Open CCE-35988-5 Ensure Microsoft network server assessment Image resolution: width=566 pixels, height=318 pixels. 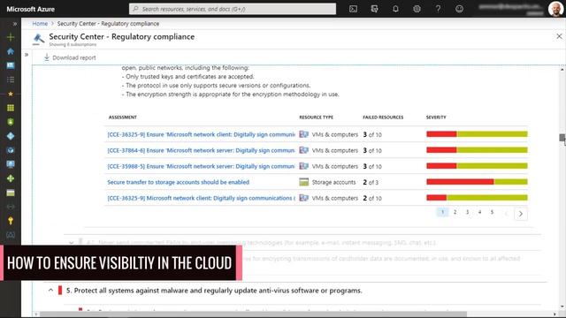coord(201,166)
